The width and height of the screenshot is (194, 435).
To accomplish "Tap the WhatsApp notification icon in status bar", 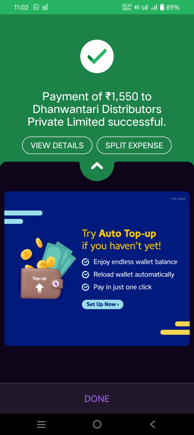I will [x=36, y=7].
